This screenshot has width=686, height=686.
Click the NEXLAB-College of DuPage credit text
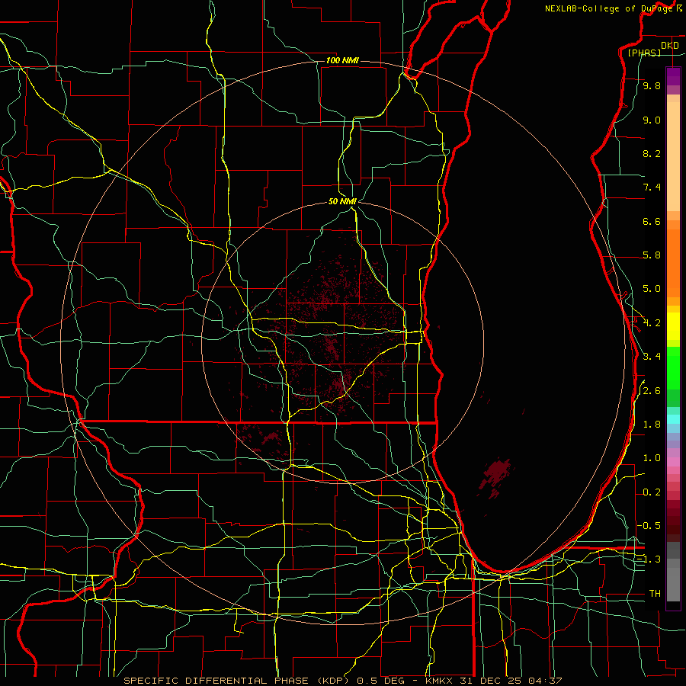pos(609,8)
